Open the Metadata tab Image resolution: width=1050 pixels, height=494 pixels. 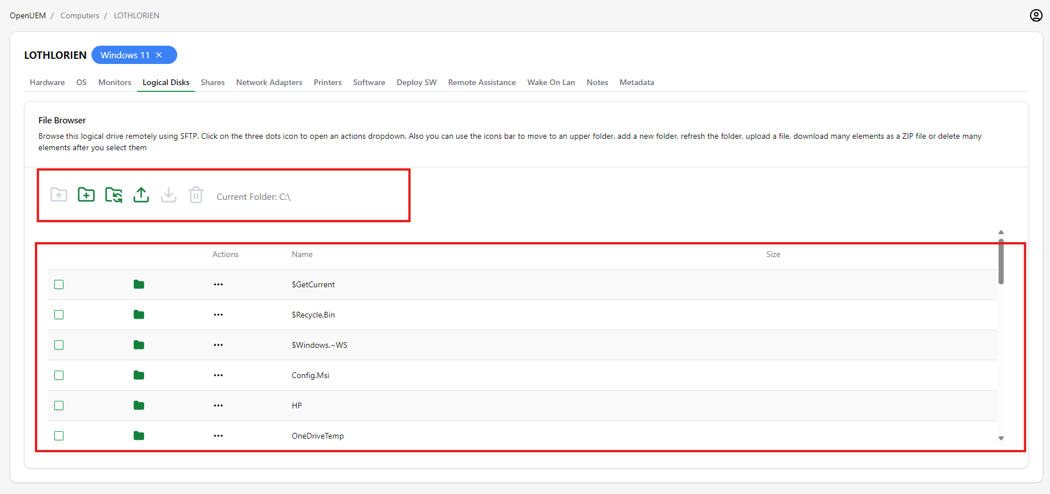[x=637, y=82]
